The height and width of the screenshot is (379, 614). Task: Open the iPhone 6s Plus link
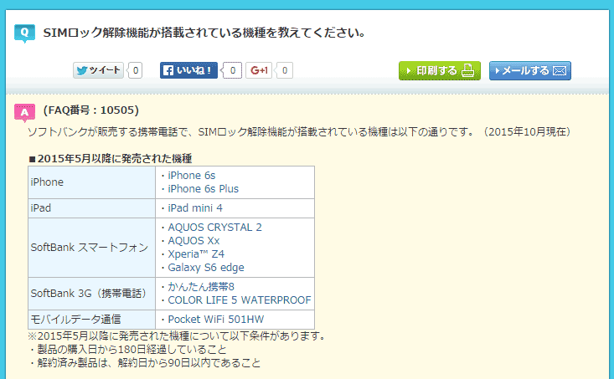coord(203,189)
